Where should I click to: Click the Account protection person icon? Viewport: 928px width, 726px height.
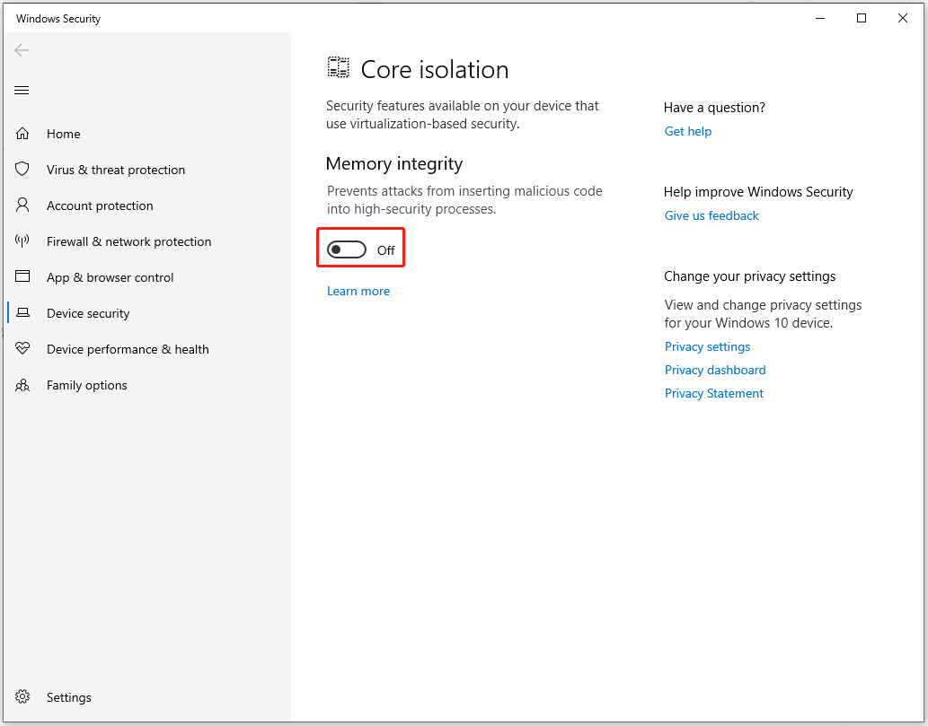(x=22, y=206)
